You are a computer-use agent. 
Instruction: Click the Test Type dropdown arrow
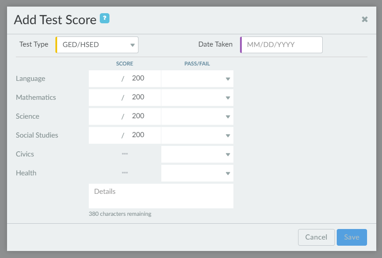(132, 45)
